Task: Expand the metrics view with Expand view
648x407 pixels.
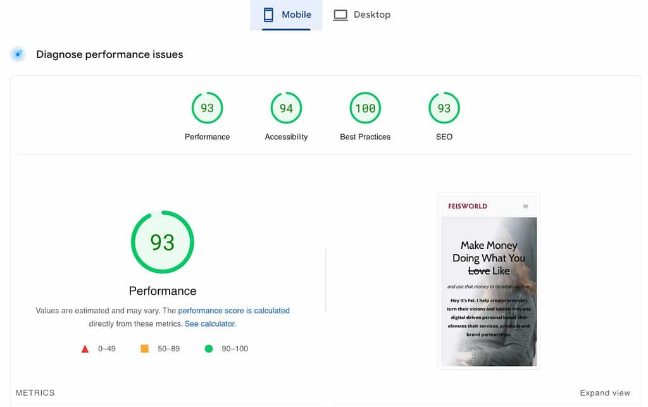Action: coord(604,393)
